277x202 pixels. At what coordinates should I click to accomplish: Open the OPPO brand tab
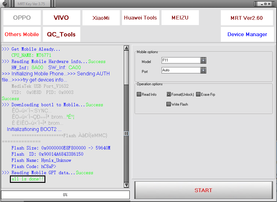tap(22, 18)
